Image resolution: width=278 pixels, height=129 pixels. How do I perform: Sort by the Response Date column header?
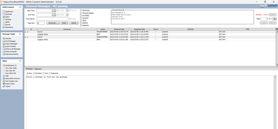(x=139, y=29)
